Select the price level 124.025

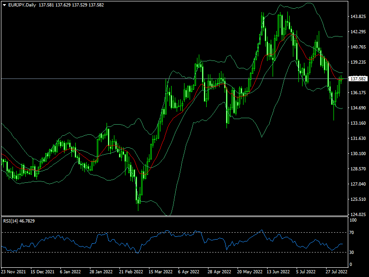[358, 214]
